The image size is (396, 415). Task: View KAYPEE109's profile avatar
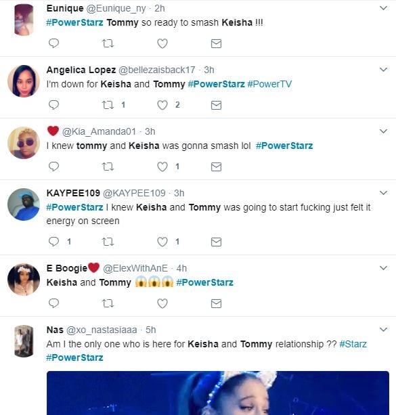point(24,204)
